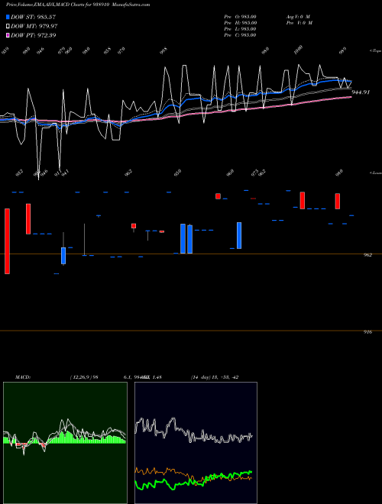Select the 'DOW MT: 979.97' legend label
This screenshot has height=504, width=382.
click(34, 26)
